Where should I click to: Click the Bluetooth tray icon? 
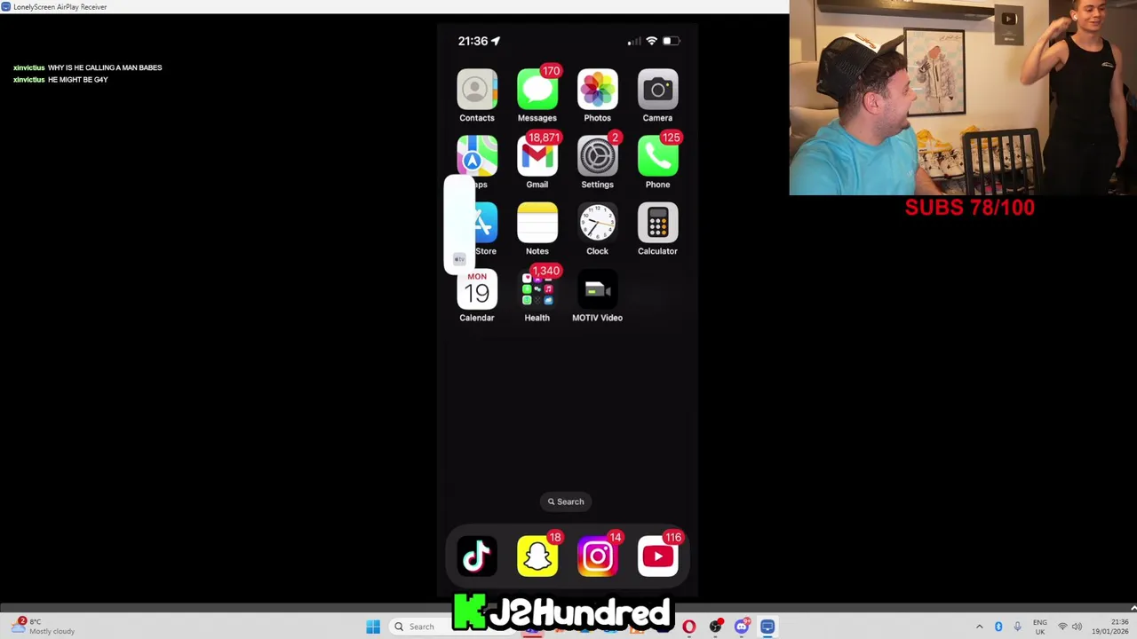click(998, 627)
